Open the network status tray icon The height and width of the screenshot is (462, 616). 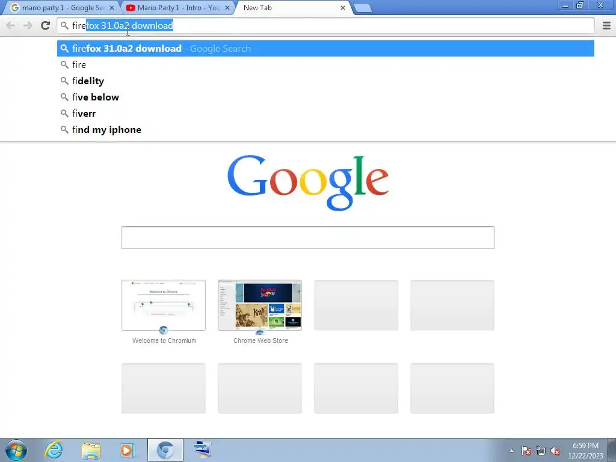click(541, 451)
